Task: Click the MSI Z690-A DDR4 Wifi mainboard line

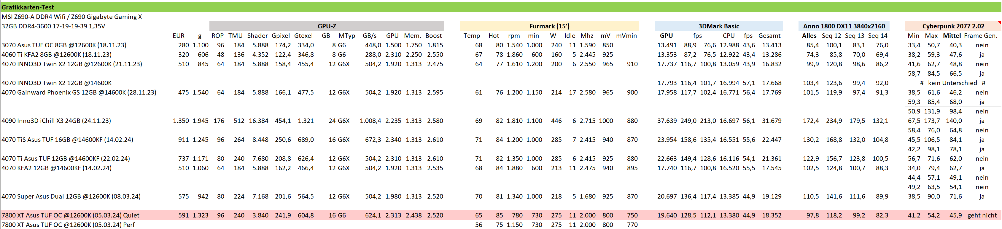Action: point(71,17)
